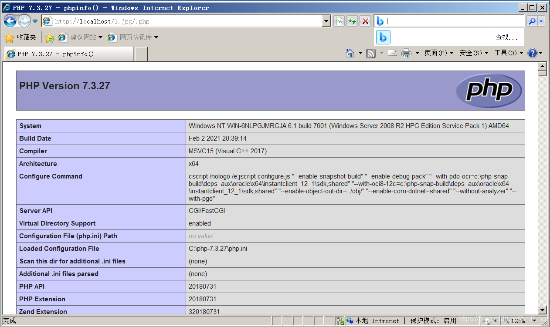Select the C:\php-7.3.27\php.ini path
The height and width of the screenshot is (327, 550).
point(218,249)
